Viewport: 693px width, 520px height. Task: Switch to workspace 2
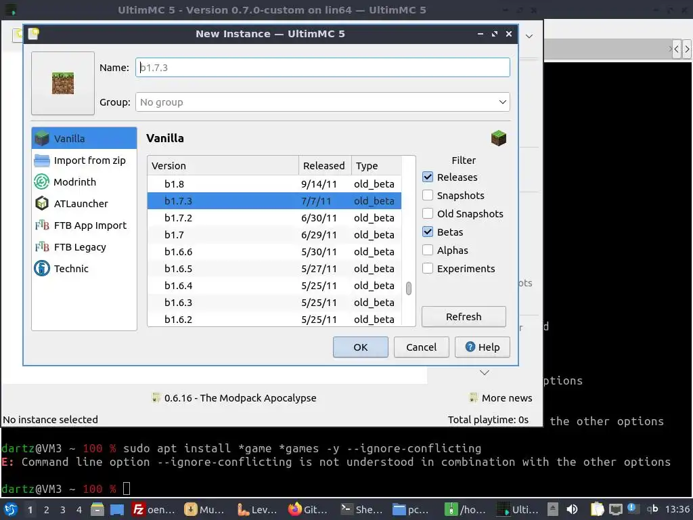tap(47, 510)
